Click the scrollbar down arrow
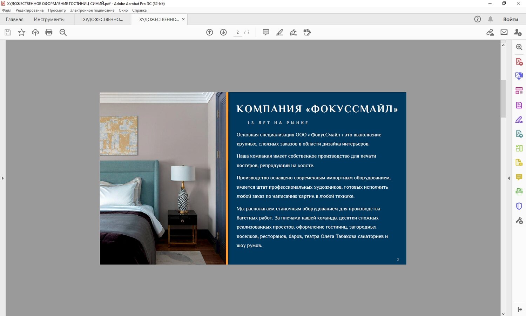Image resolution: width=526 pixels, height=316 pixels. pyautogui.click(x=503, y=314)
